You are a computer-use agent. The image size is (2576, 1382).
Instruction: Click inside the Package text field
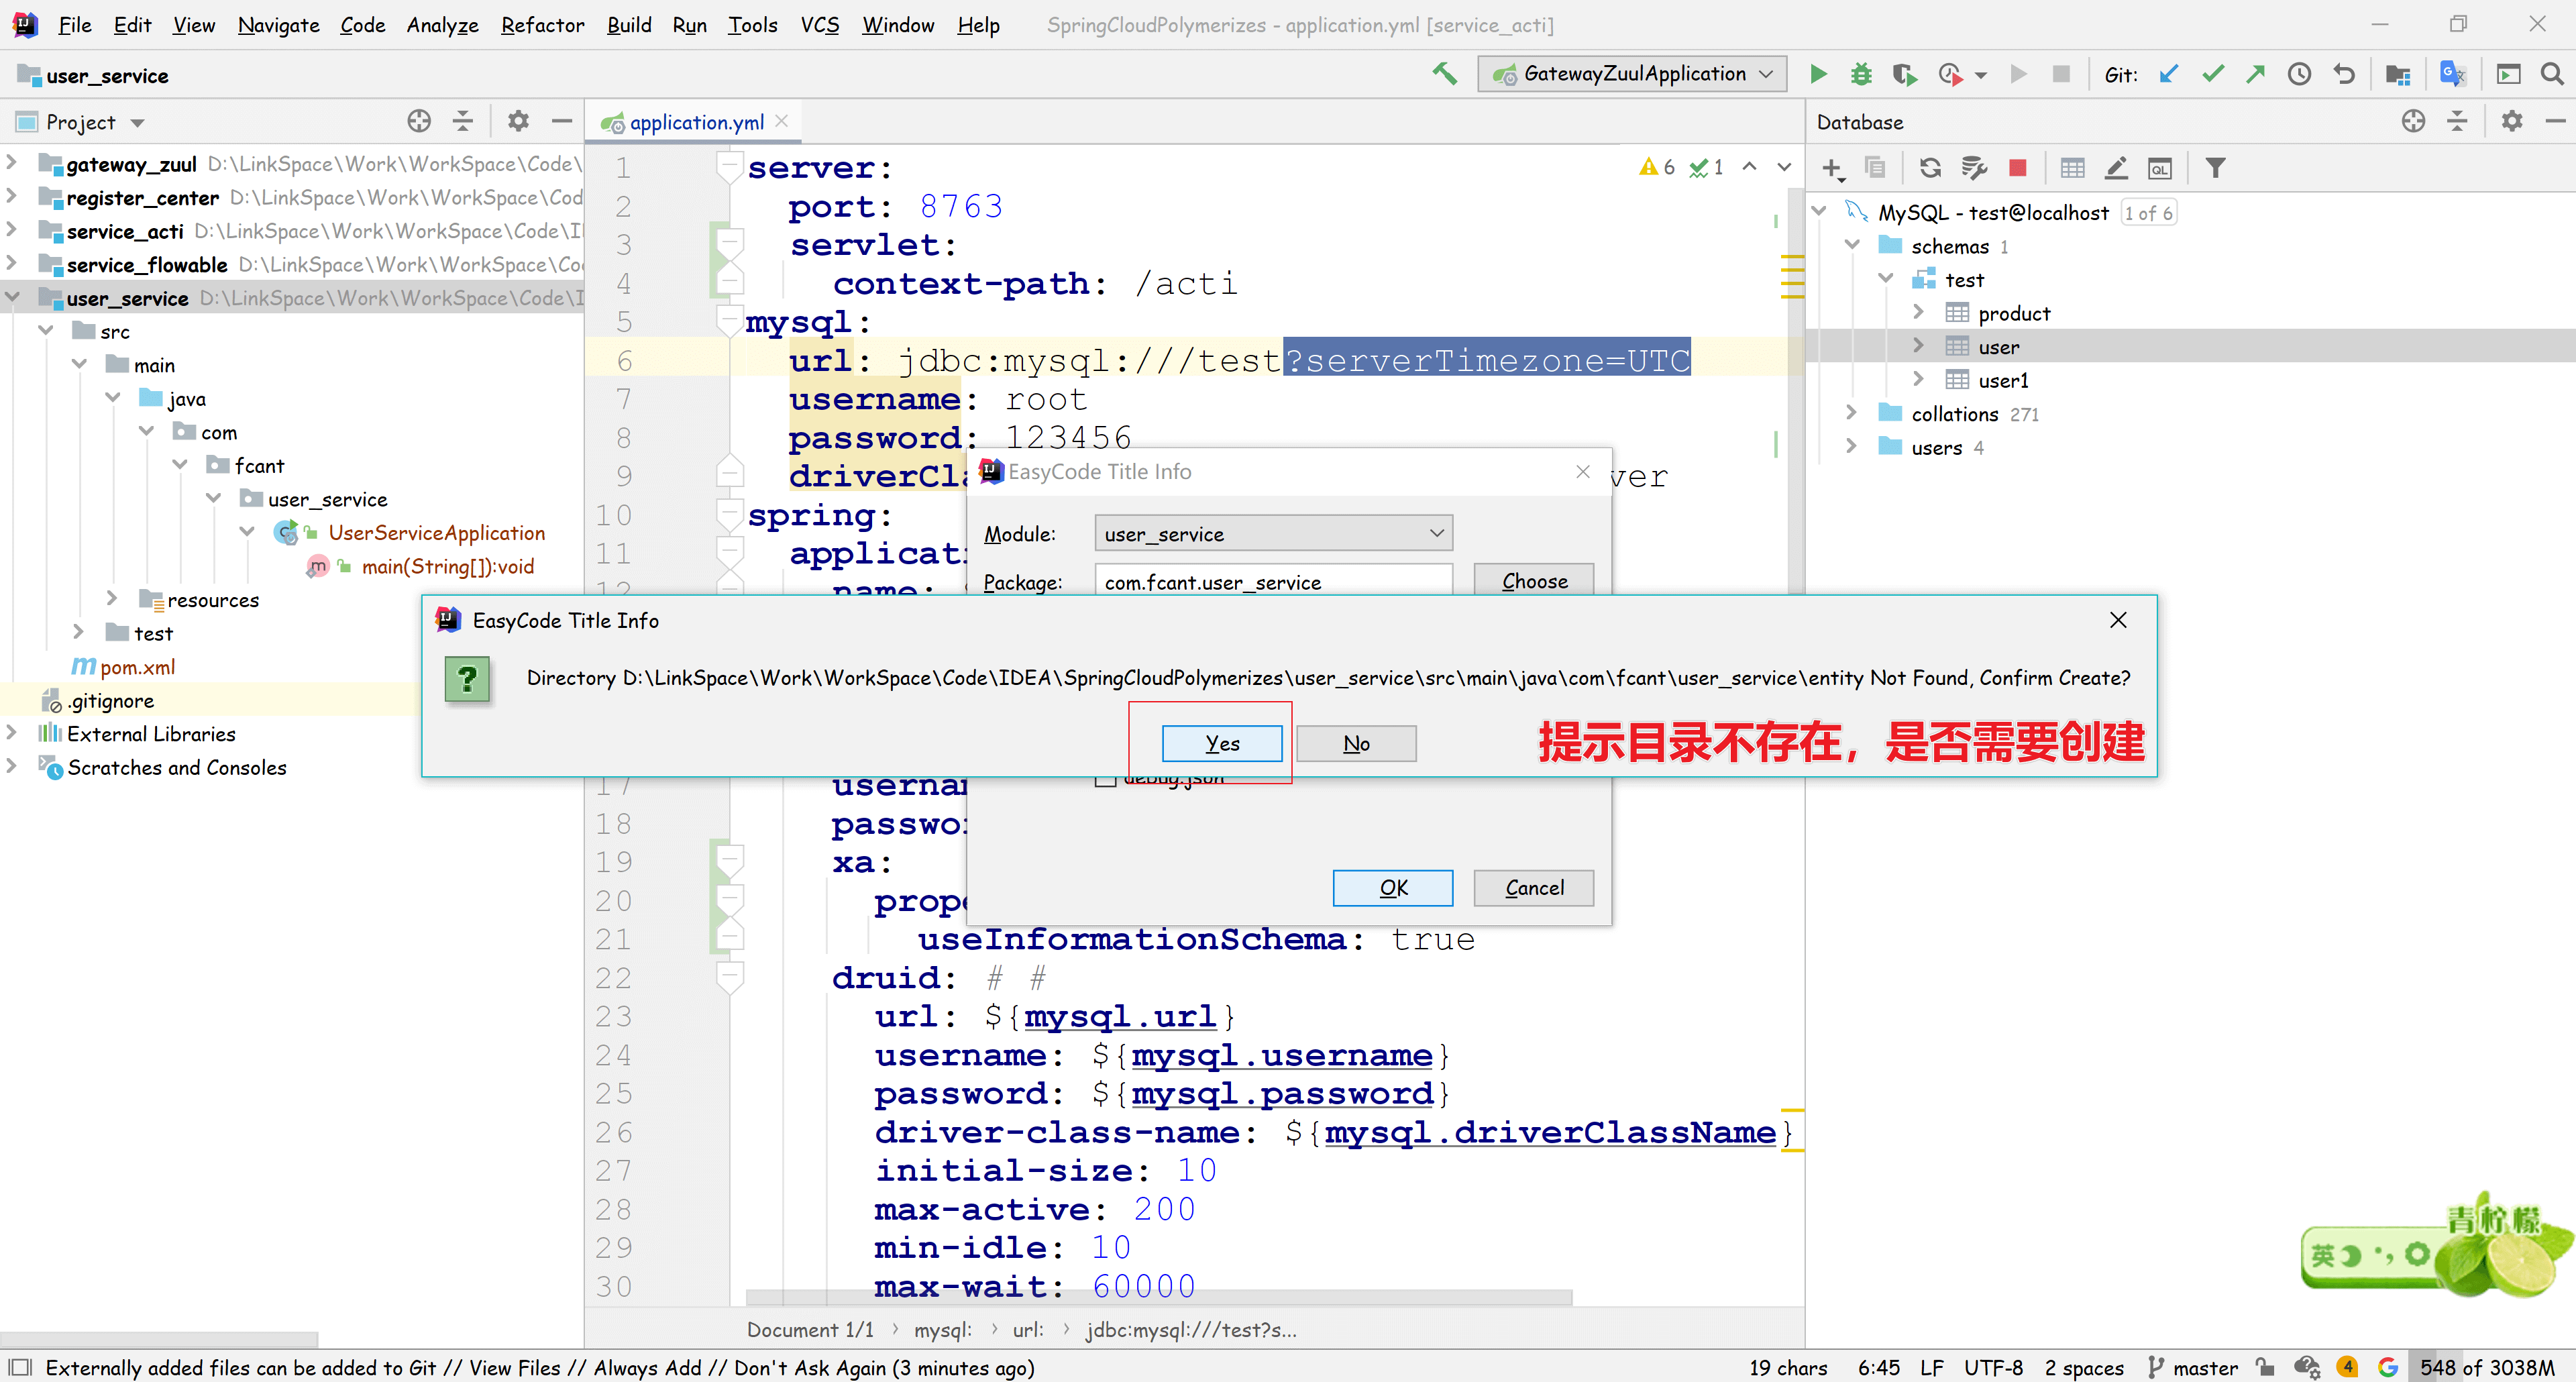coord(1272,582)
